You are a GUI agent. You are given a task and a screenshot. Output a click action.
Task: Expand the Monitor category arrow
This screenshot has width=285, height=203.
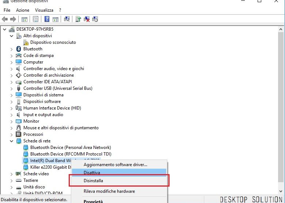(x=12, y=122)
